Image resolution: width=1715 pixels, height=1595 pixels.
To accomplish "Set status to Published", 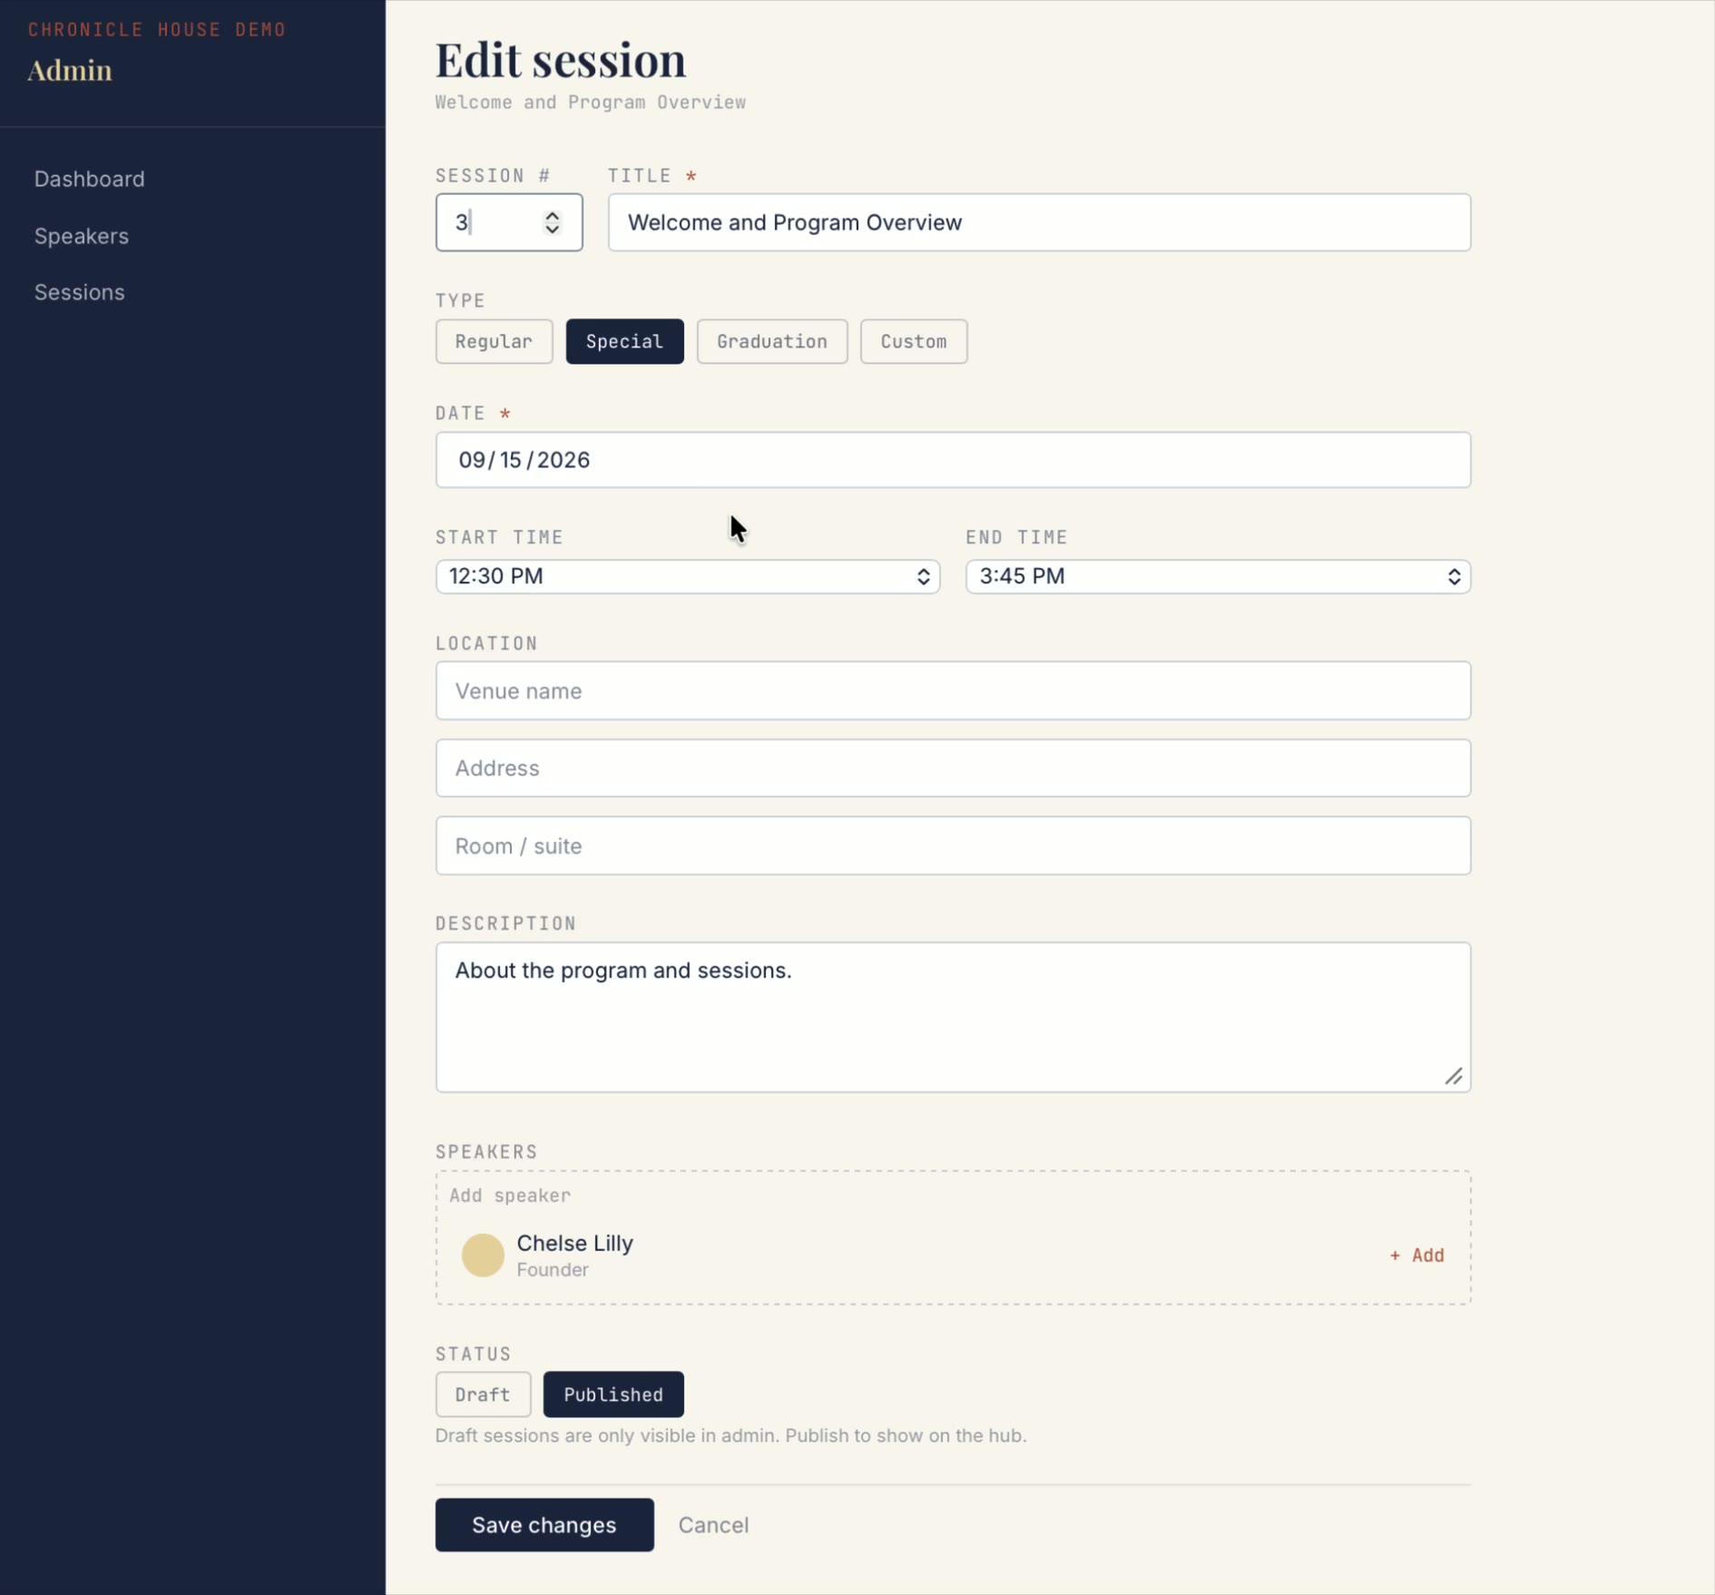I will [613, 1394].
